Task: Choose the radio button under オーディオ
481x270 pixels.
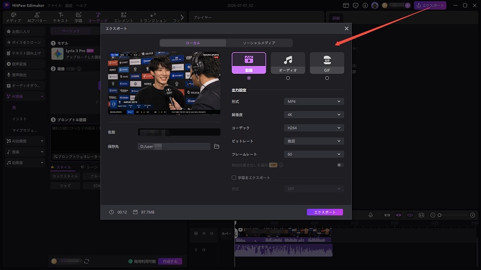Action: (x=288, y=78)
